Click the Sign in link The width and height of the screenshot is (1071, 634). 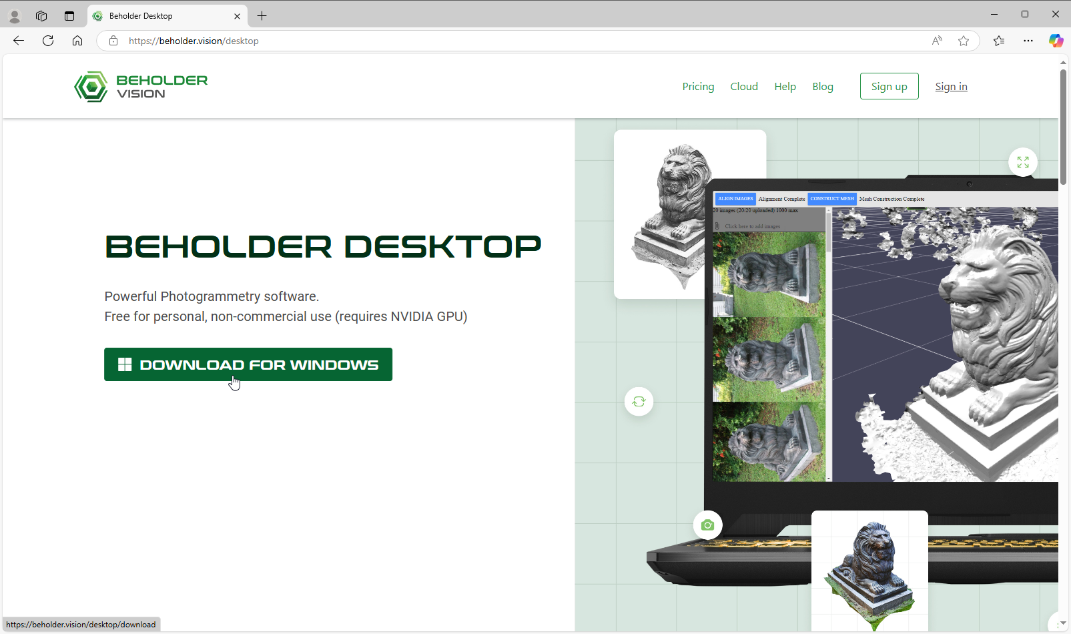pyautogui.click(x=951, y=87)
